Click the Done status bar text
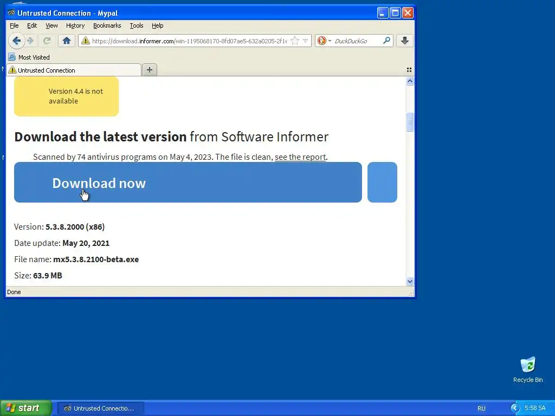The height and width of the screenshot is (416, 555). tap(14, 292)
